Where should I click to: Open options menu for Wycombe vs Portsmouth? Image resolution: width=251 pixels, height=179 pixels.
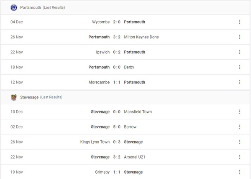tap(240, 22)
